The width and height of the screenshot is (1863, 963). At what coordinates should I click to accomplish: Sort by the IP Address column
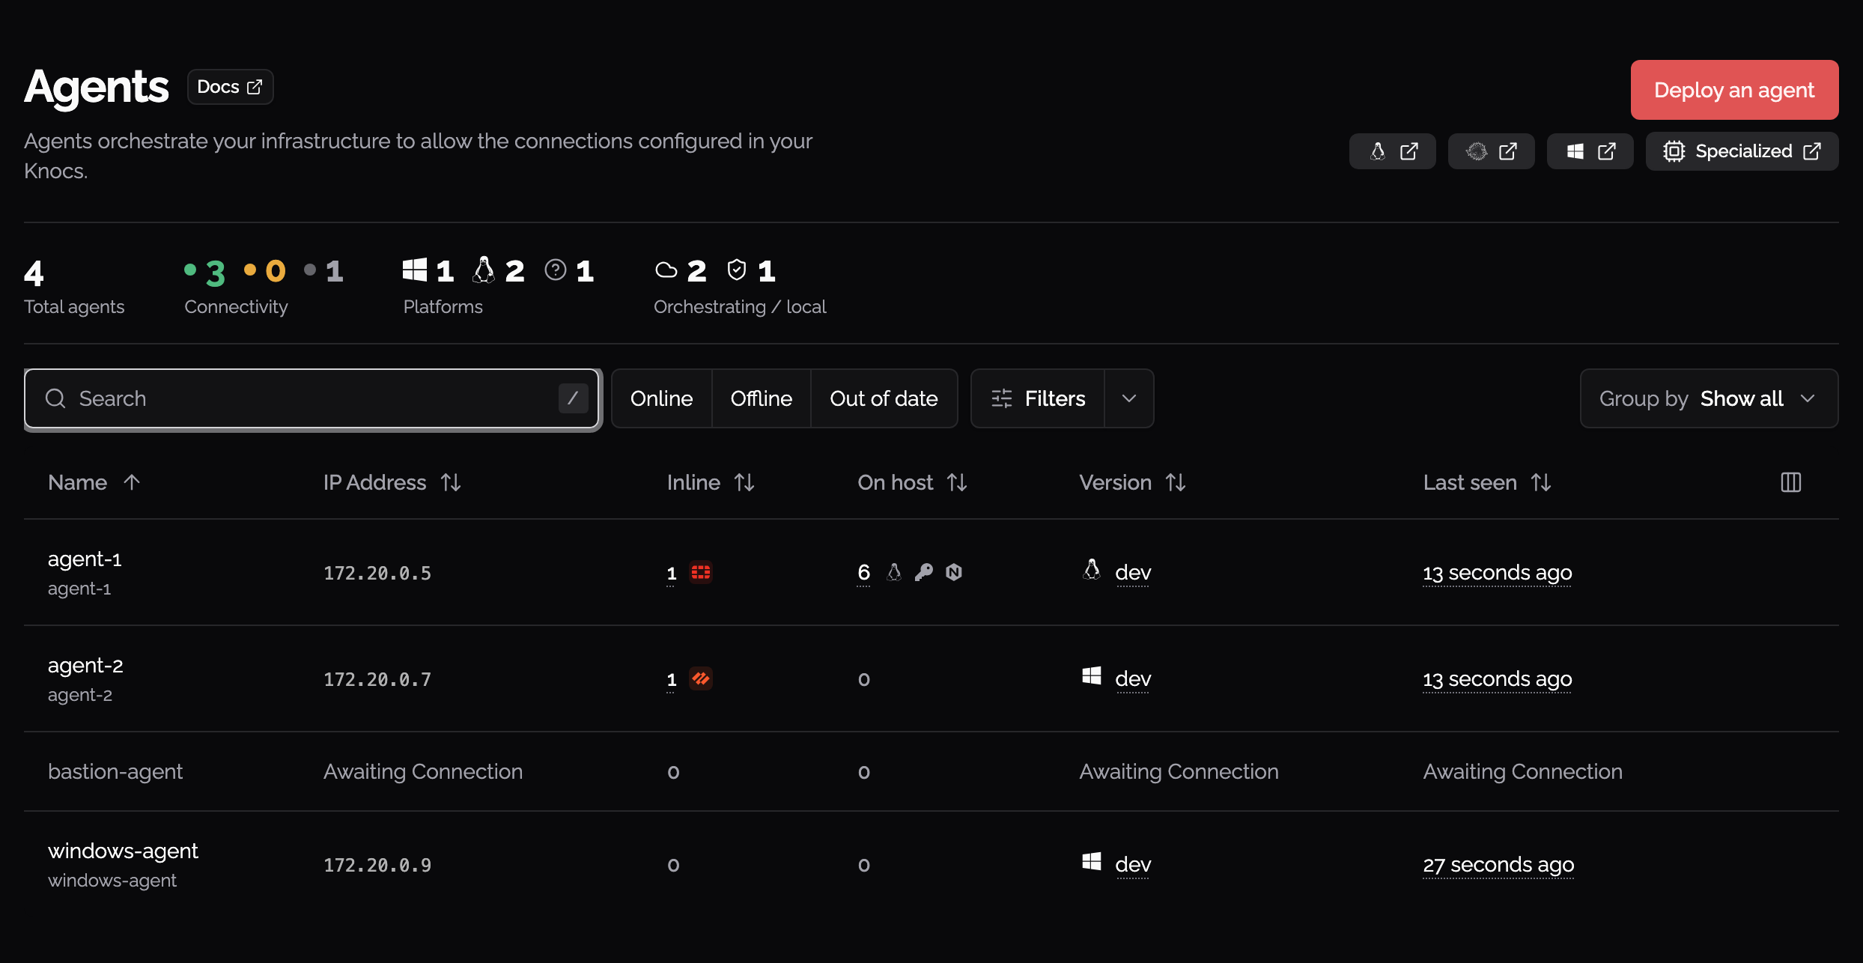(x=392, y=482)
